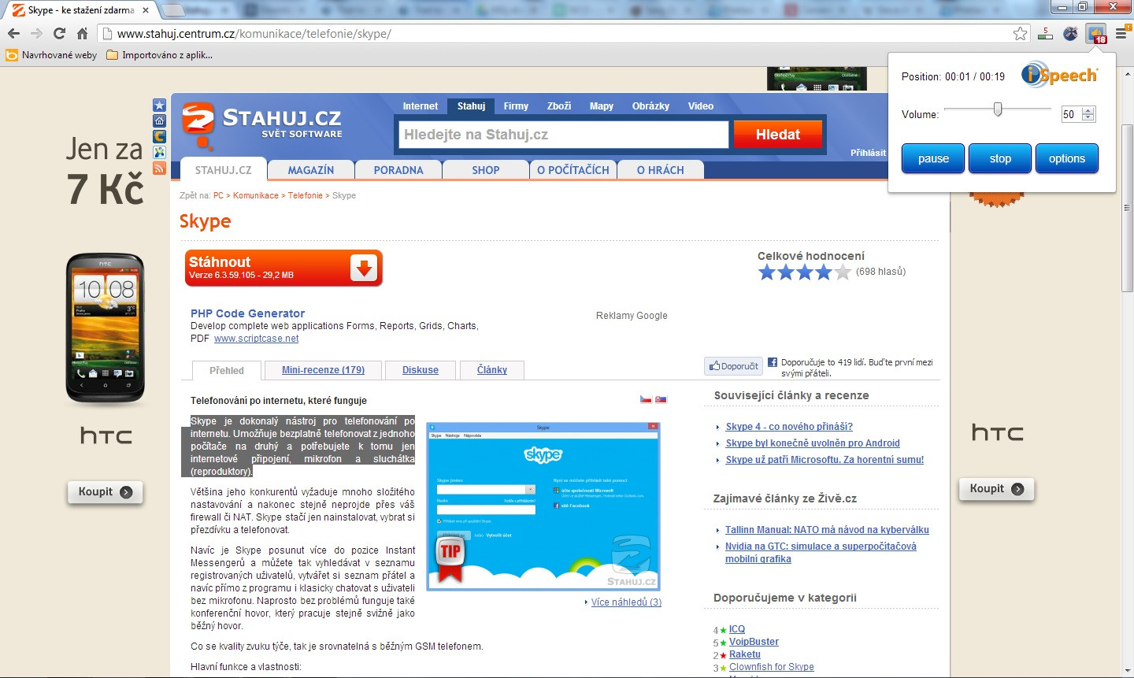Switch to the Diskuse tab
Viewport: 1134px width, 678px height.
(421, 370)
